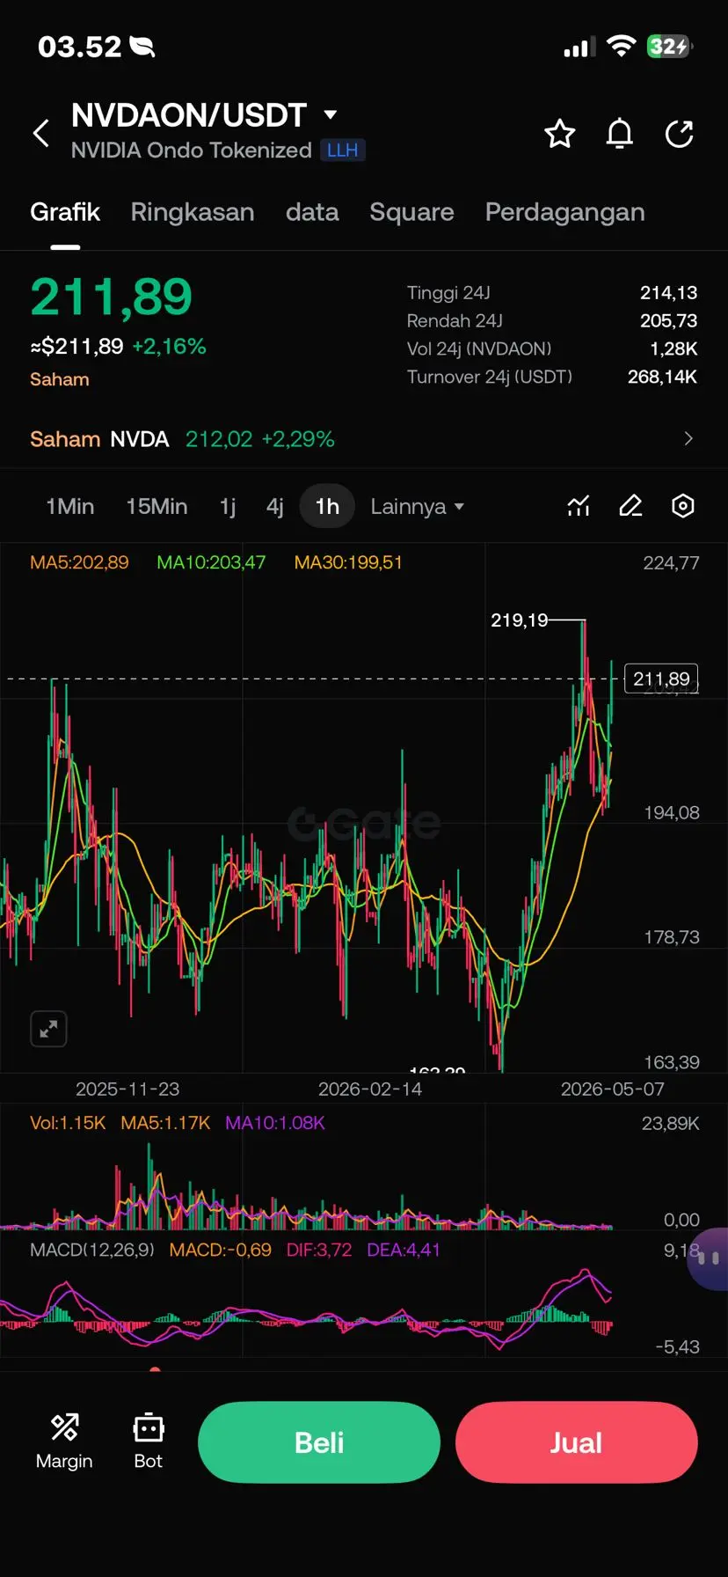Image resolution: width=728 pixels, height=1577 pixels.
Task: Tap the back arrow icon
Action: 40,134
